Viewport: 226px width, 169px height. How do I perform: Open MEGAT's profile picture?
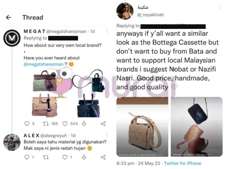click(x=12, y=38)
